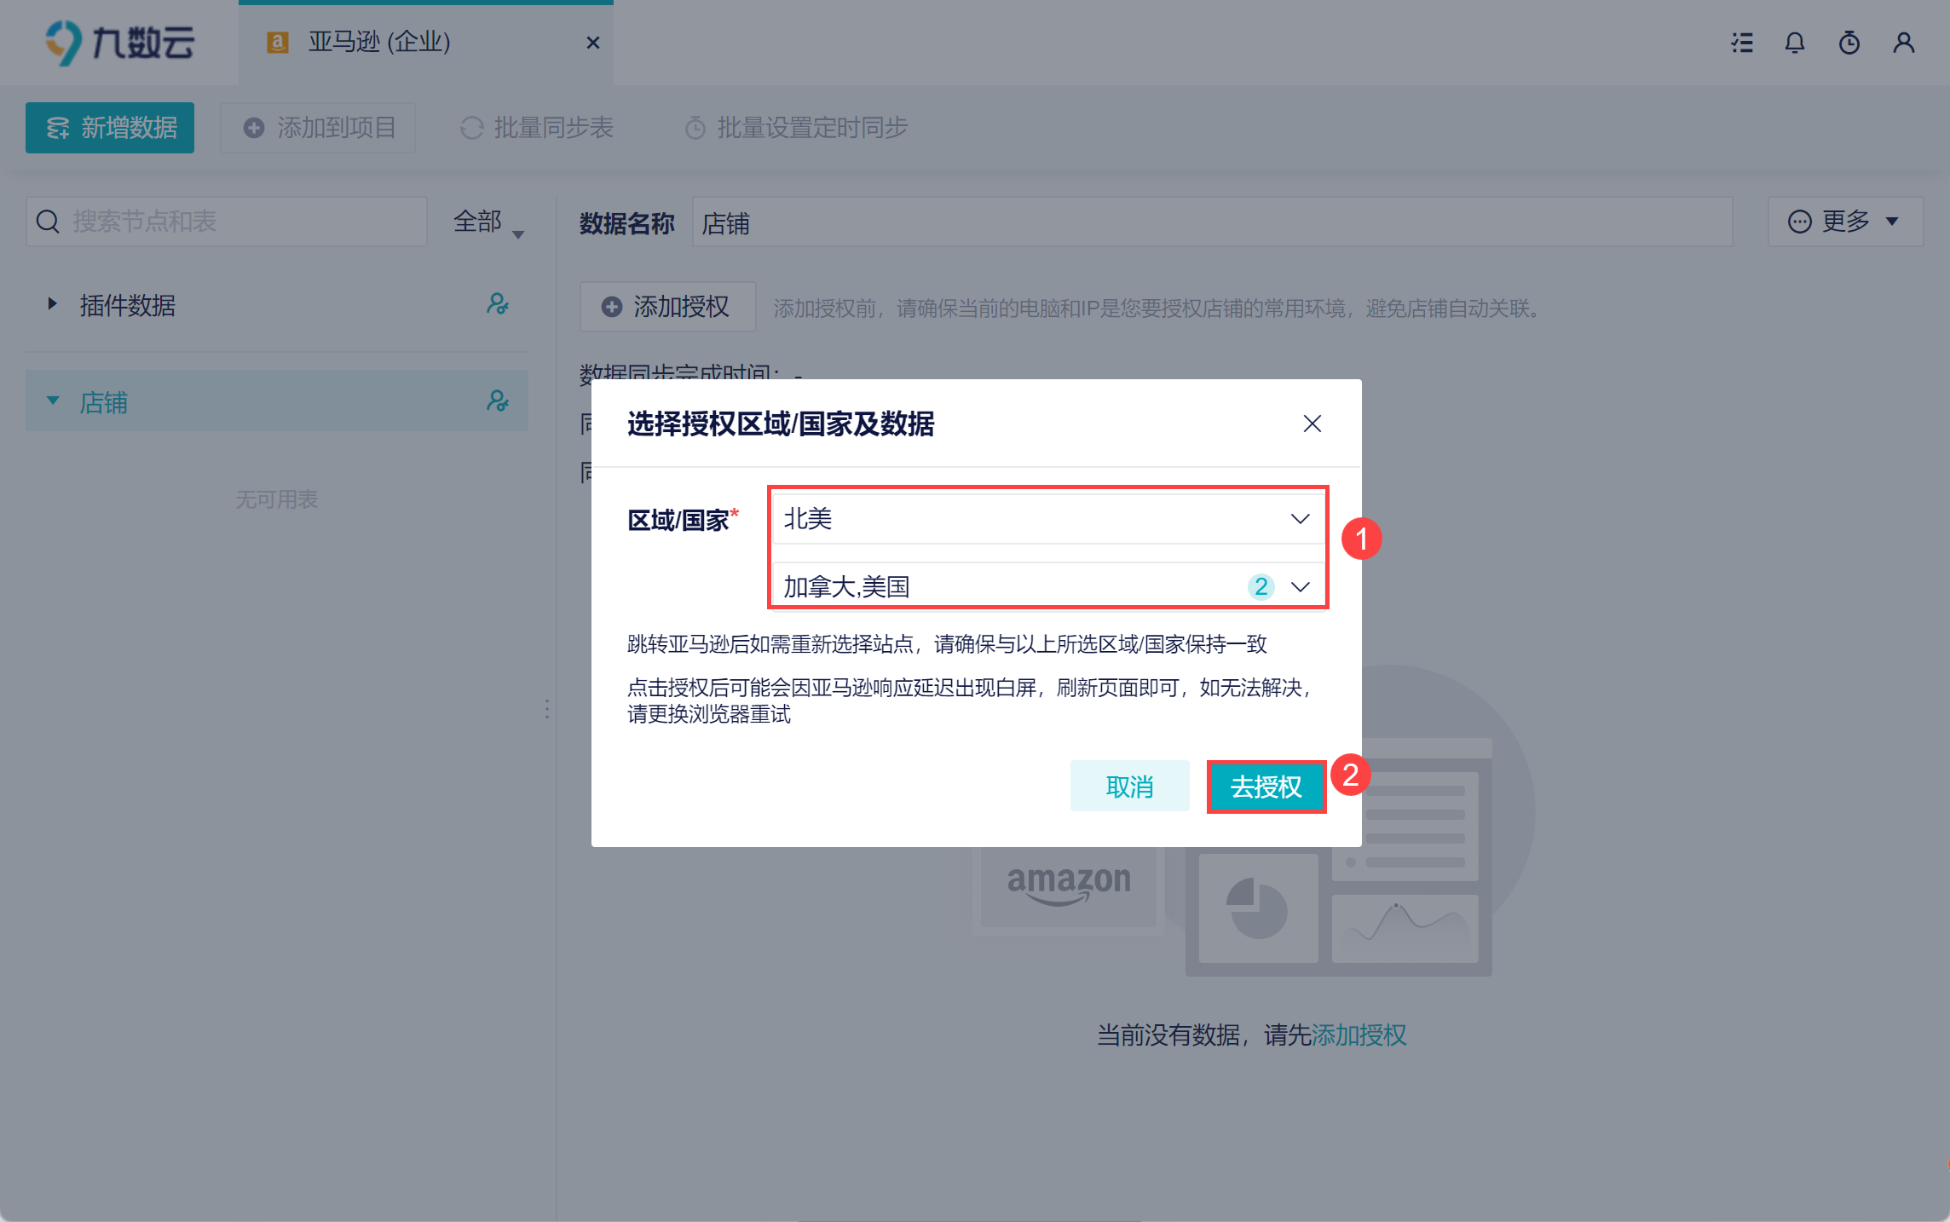Open the 加拿大,美国 country dropdown
The image size is (1950, 1222).
point(1047,586)
